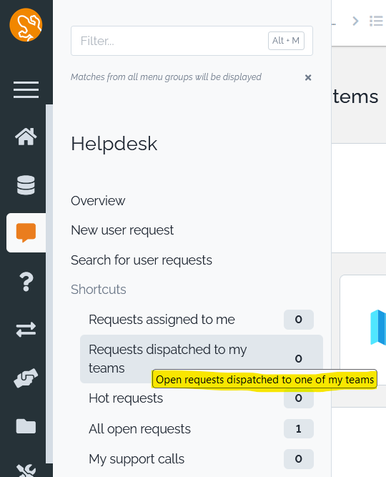This screenshot has height=477, width=386.
Task: Open the handshake Service management icon
Action: click(x=26, y=378)
